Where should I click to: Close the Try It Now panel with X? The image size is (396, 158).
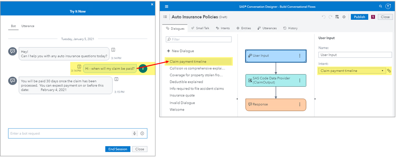152,4
